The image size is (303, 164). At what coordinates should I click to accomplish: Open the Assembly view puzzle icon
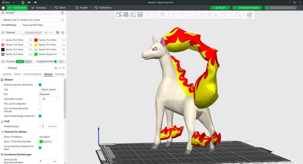249,15
